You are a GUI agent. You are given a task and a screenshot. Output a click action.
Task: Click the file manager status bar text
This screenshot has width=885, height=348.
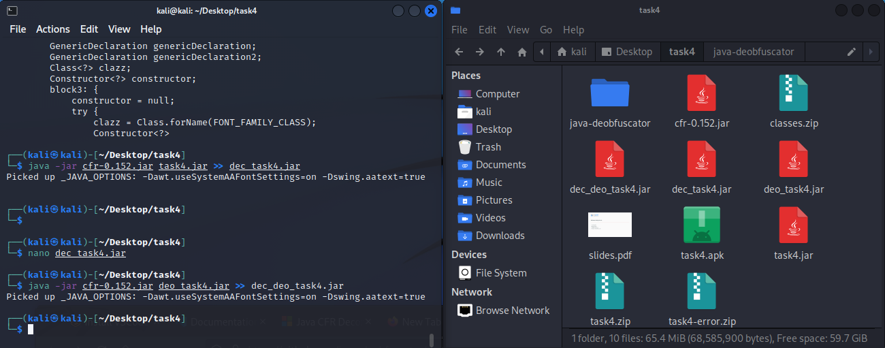pos(720,338)
